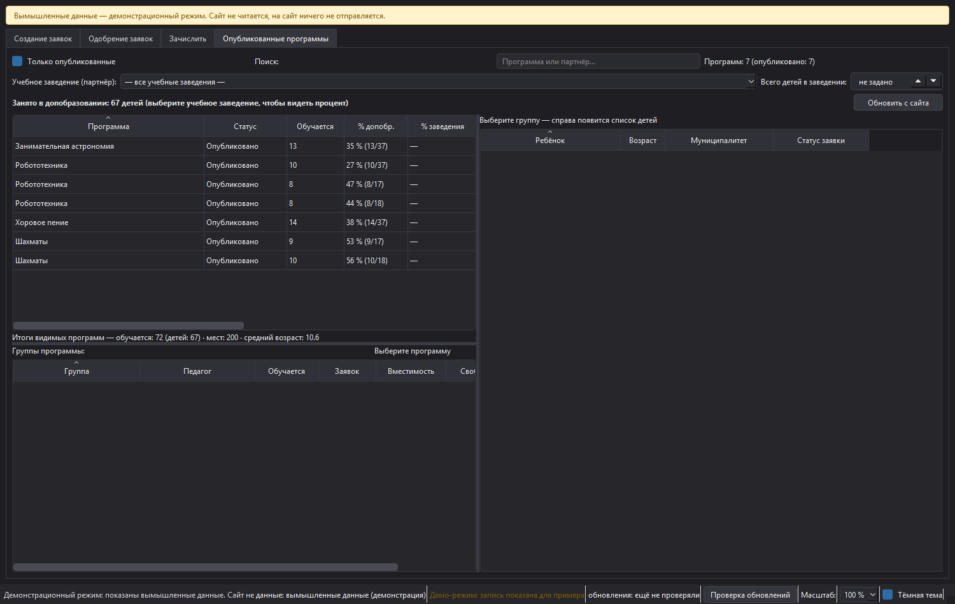Switch to the «Создание заявок» tab
This screenshot has height=604, width=955.
(x=43, y=39)
